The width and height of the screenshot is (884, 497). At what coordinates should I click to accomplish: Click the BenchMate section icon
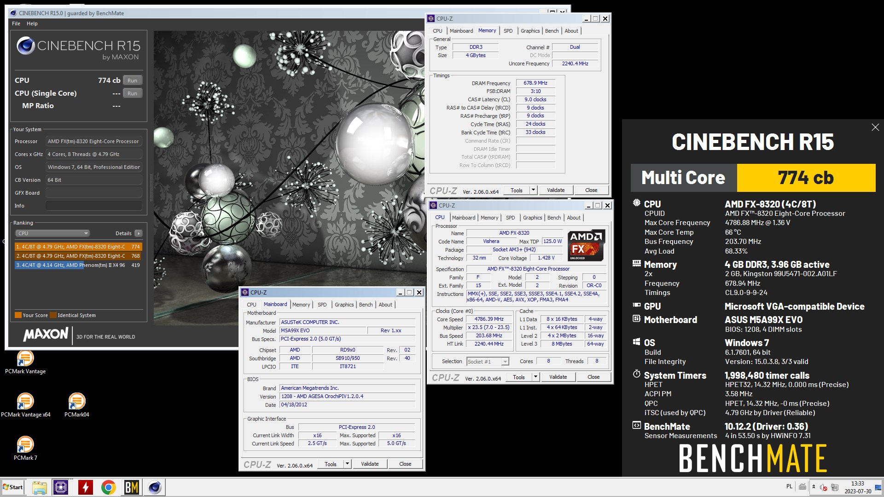coord(637,425)
